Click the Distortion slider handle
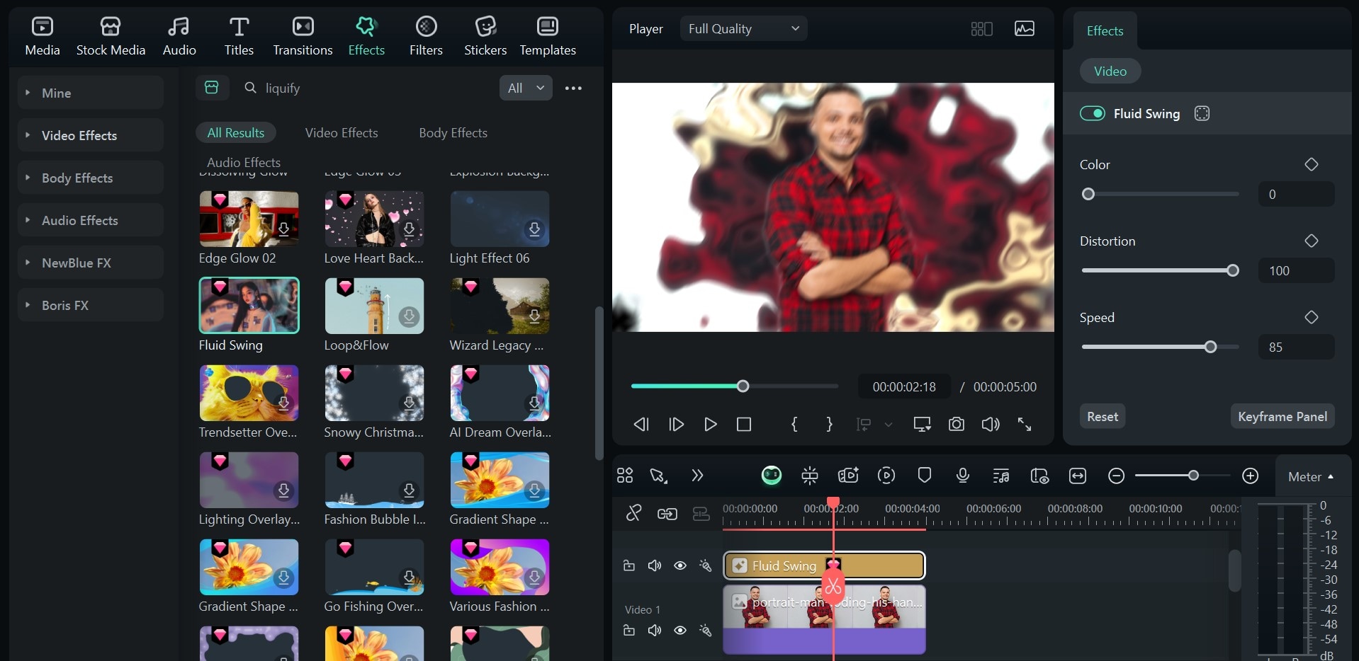The height and width of the screenshot is (661, 1359). pyautogui.click(x=1232, y=270)
